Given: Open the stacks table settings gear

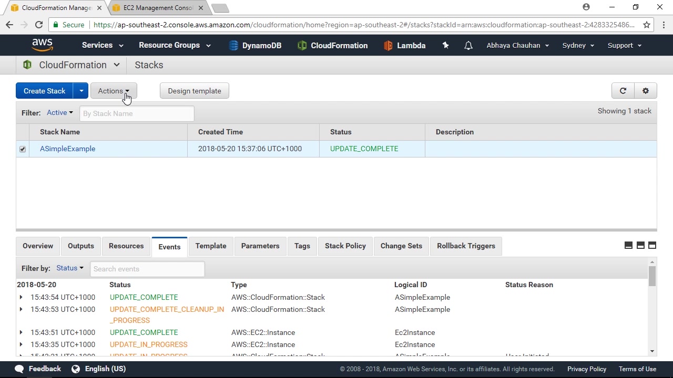Looking at the screenshot, I should (646, 91).
